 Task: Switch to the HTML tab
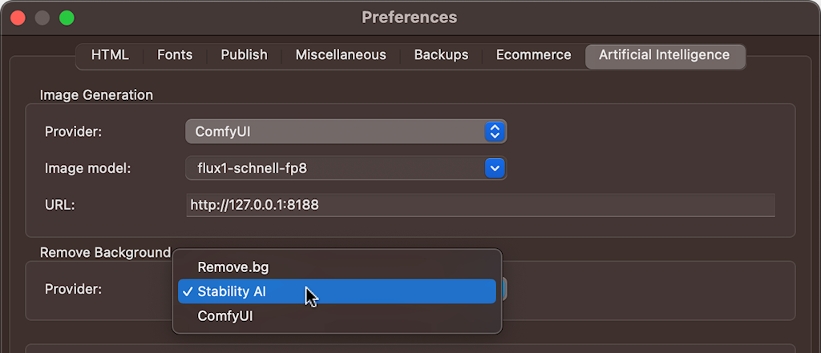(x=110, y=55)
